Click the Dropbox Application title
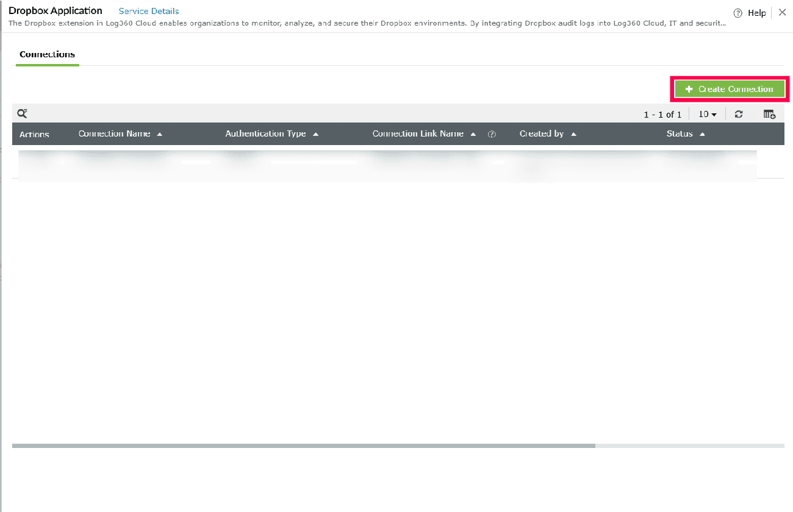 (x=56, y=11)
